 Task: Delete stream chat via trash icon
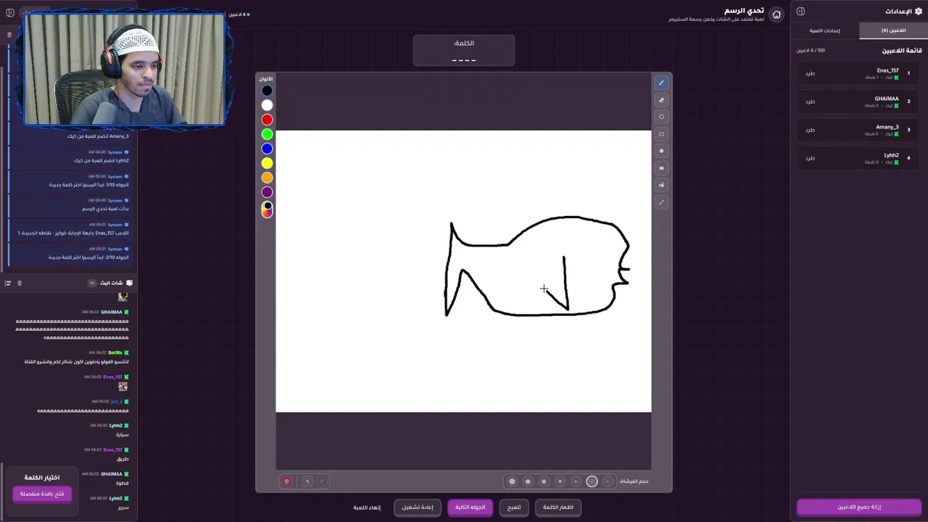click(x=20, y=283)
